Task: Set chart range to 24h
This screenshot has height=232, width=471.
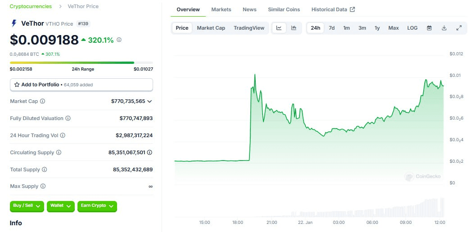Action: 315,28
